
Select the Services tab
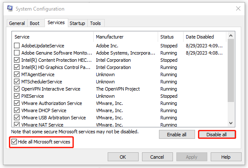coord(56,23)
